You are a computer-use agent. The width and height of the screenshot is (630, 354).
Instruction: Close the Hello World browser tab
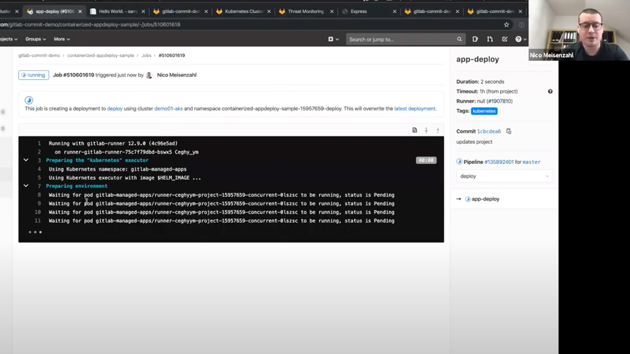coord(143,11)
